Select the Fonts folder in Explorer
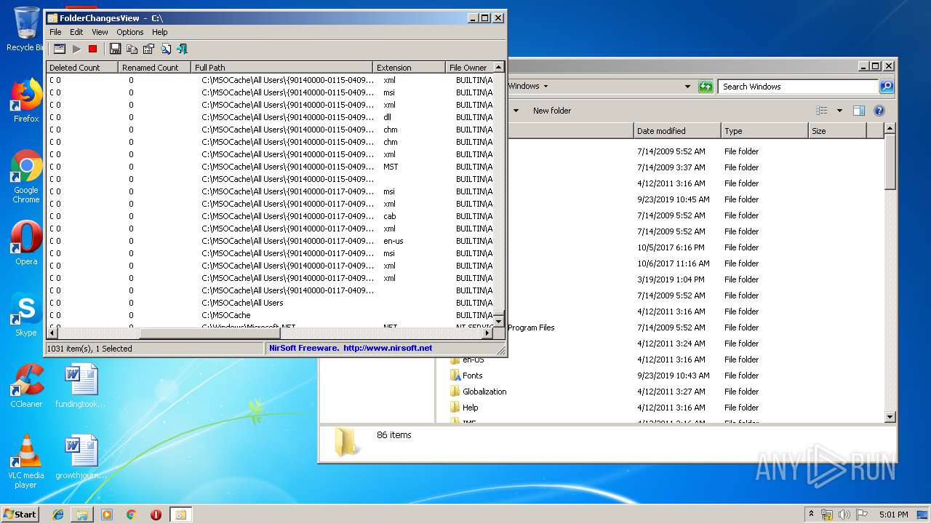Viewport: 931px width, 524px height. pyautogui.click(x=473, y=376)
